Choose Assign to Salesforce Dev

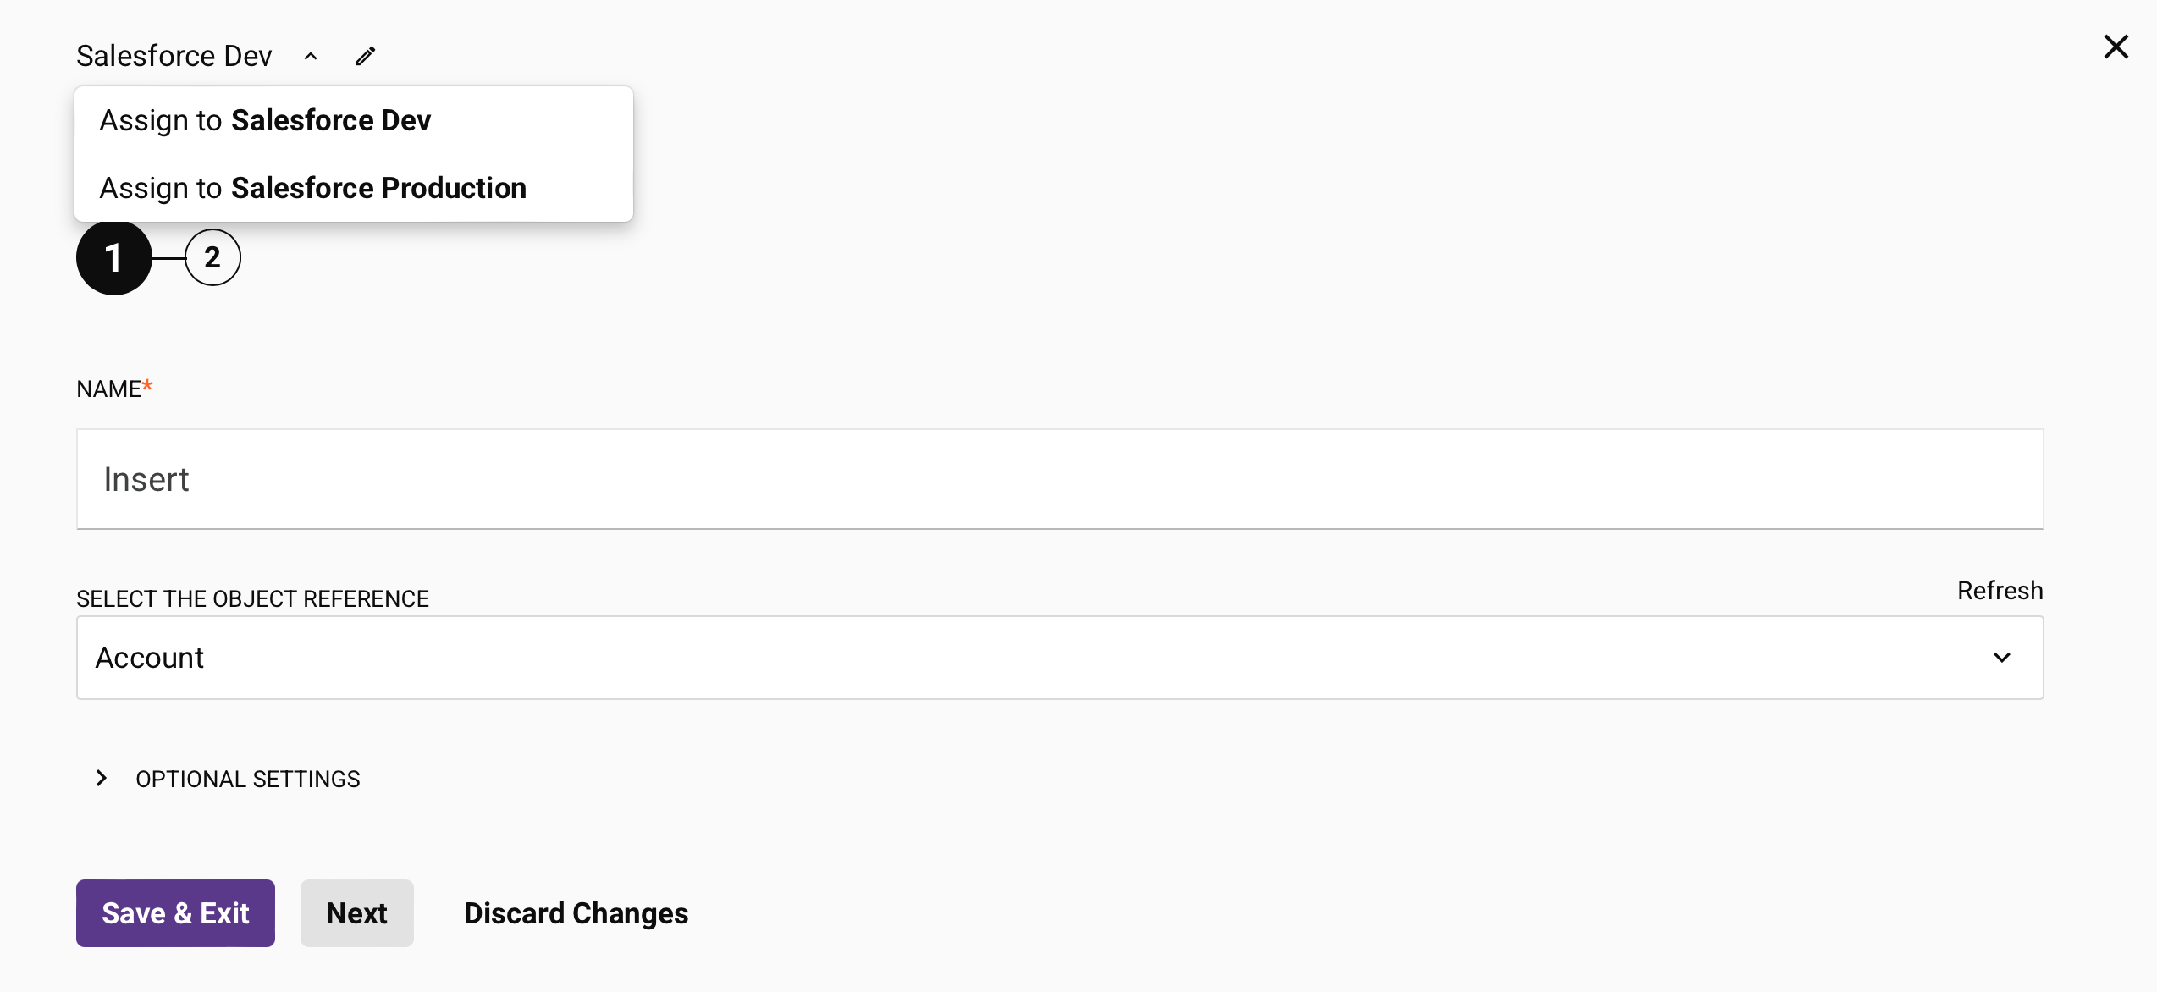pos(265,120)
